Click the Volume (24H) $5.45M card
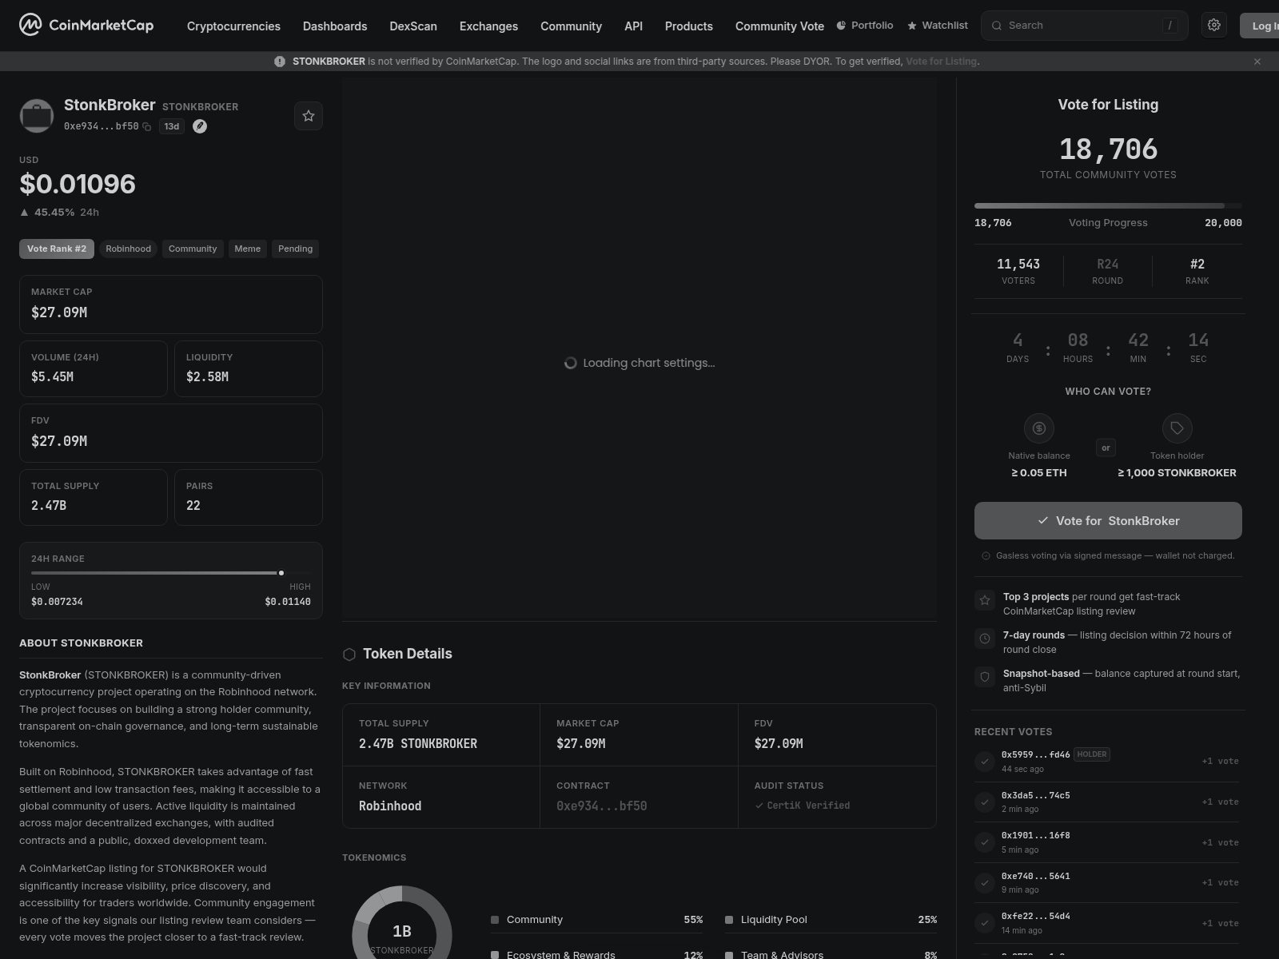 pos(94,368)
